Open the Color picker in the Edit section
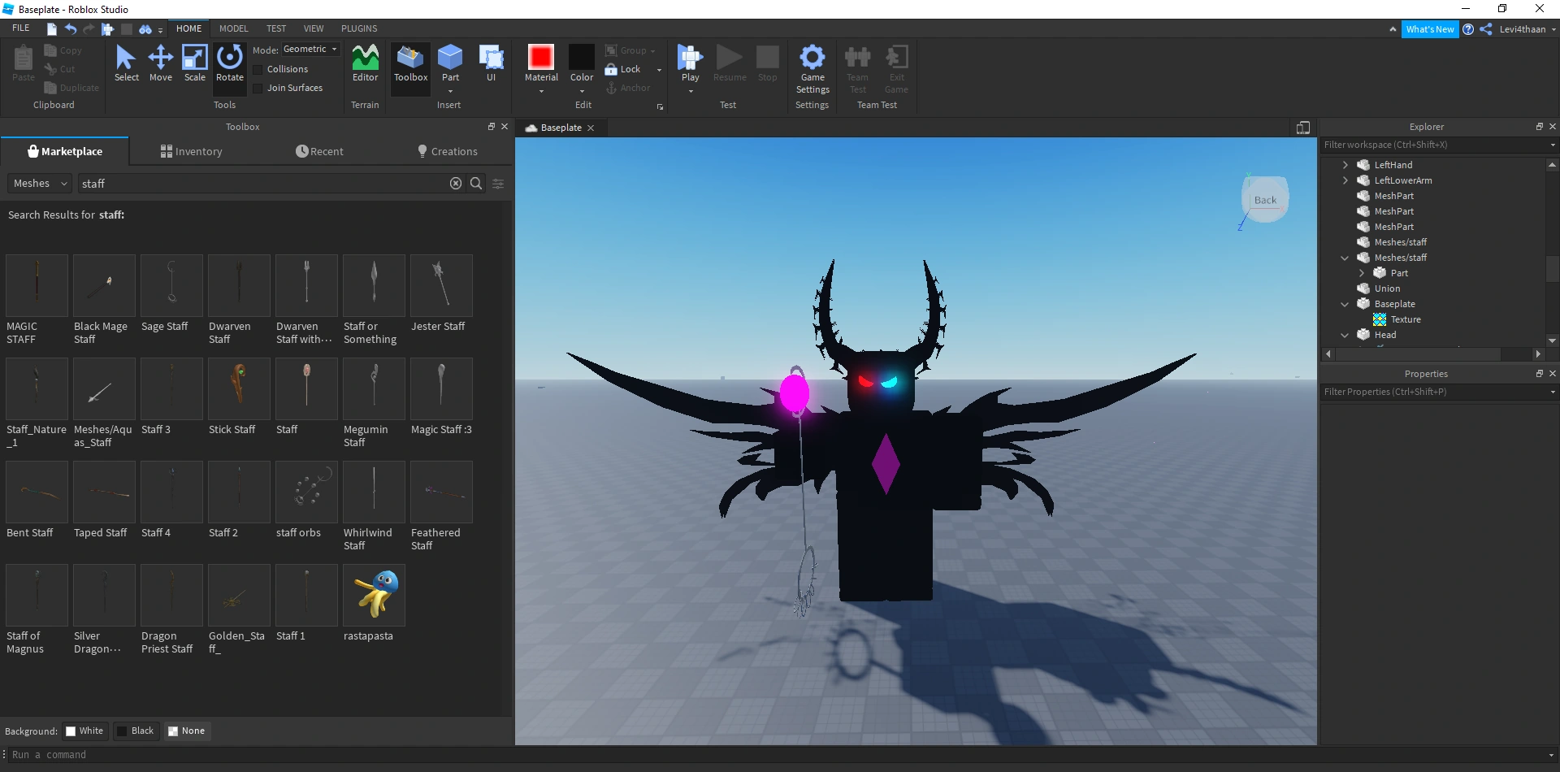 coord(581,65)
